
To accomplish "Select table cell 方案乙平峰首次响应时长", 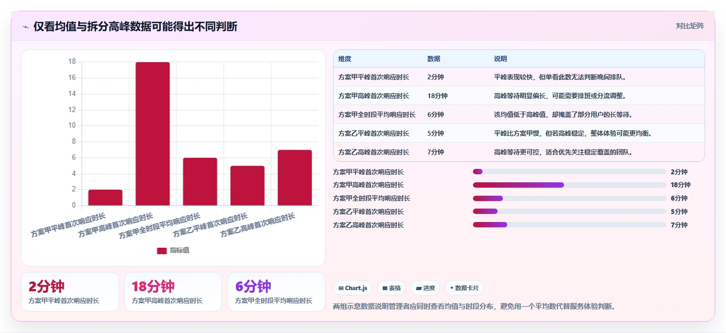I will (x=374, y=134).
